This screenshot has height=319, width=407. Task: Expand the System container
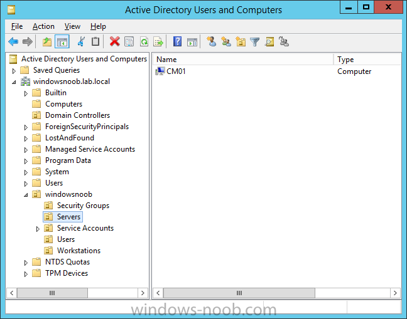(26, 172)
